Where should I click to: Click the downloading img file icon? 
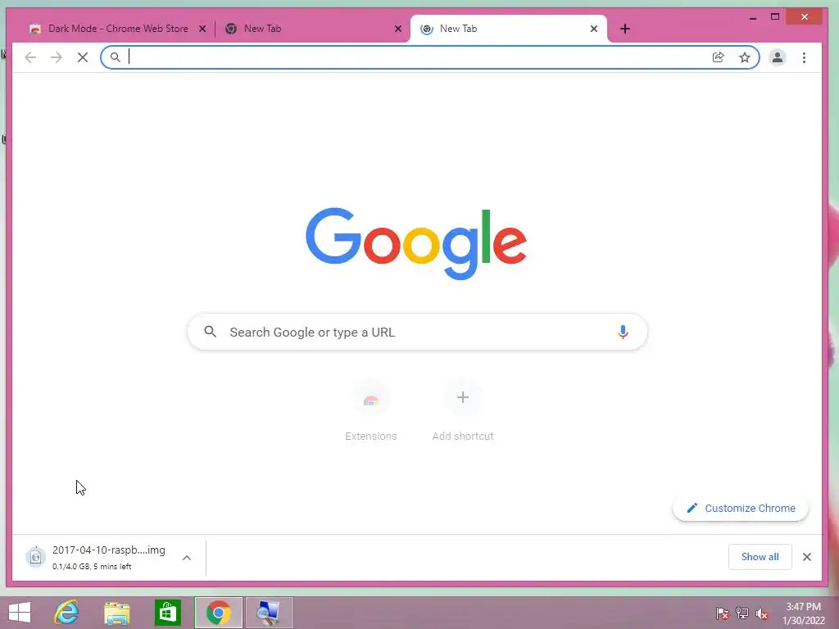tap(35, 557)
